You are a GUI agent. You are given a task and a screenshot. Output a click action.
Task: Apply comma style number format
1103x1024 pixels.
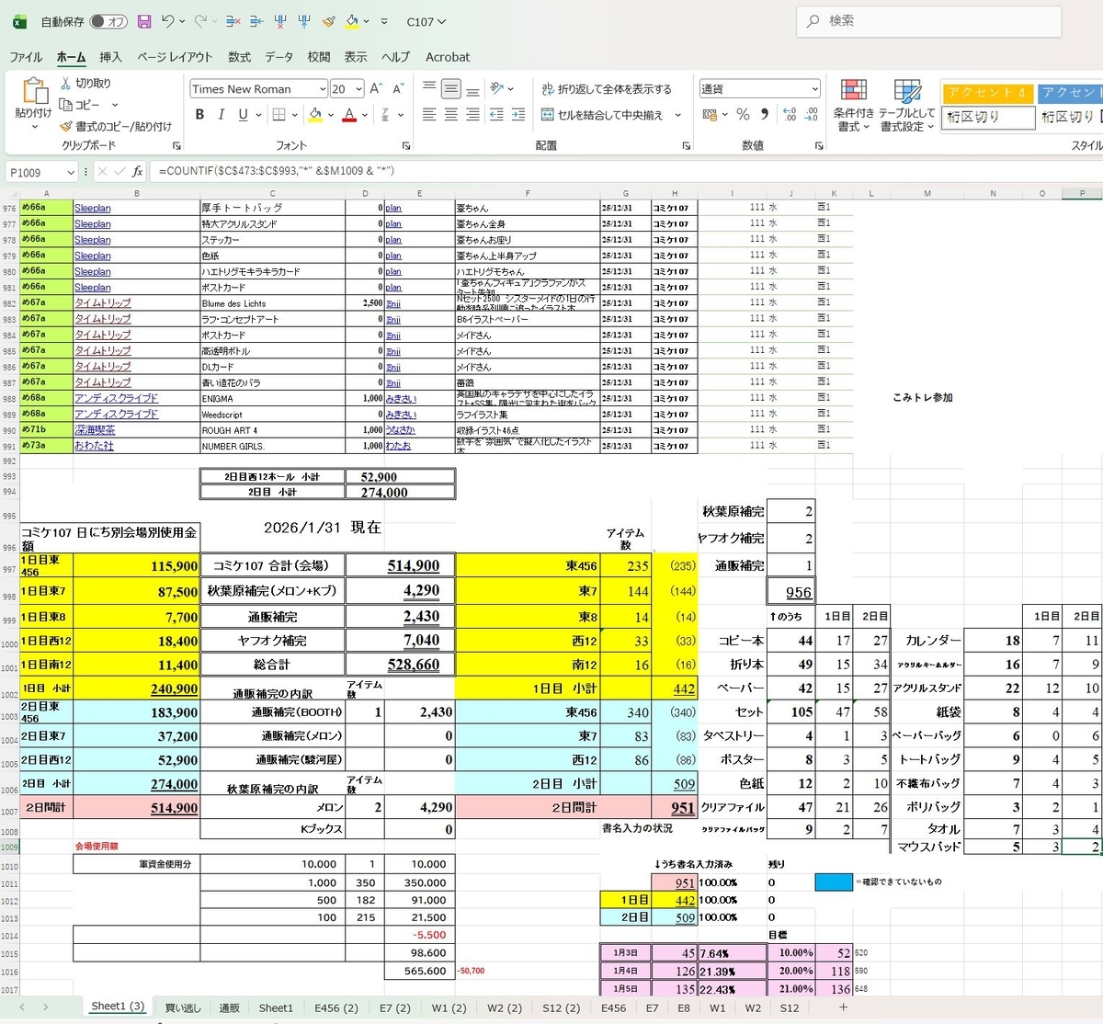(x=765, y=115)
